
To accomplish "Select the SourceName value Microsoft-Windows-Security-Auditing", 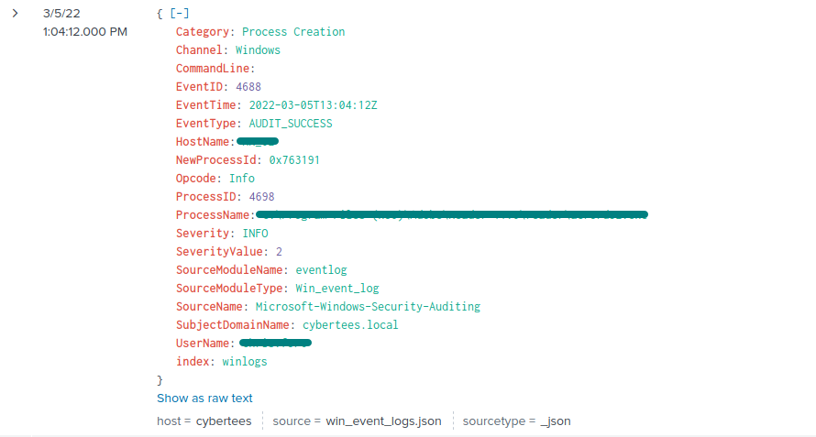I will (368, 307).
